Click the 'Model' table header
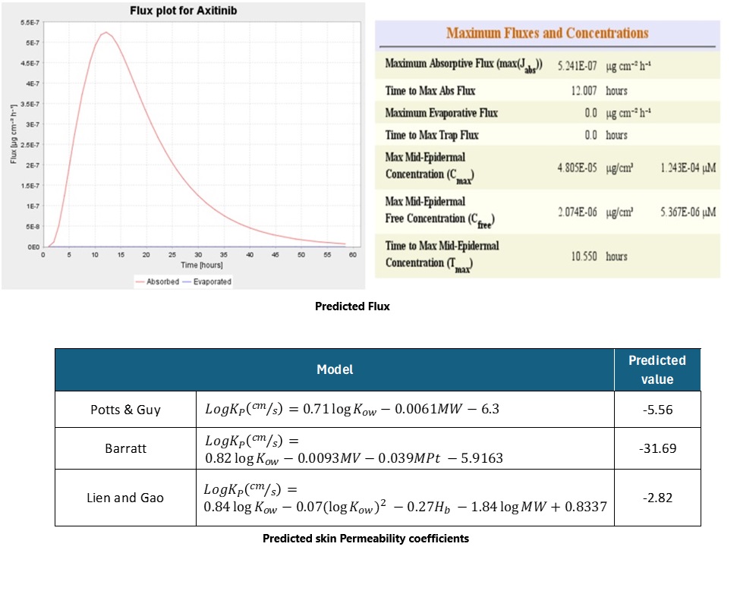Viewport: 740px width, 597px height. (x=335, y=369)
